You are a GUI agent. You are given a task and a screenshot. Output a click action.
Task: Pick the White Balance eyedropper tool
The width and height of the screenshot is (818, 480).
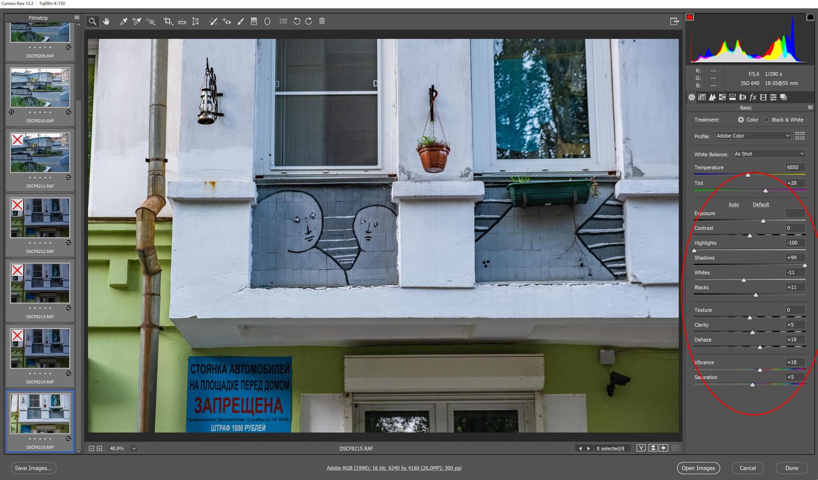[x=123, y=21]
